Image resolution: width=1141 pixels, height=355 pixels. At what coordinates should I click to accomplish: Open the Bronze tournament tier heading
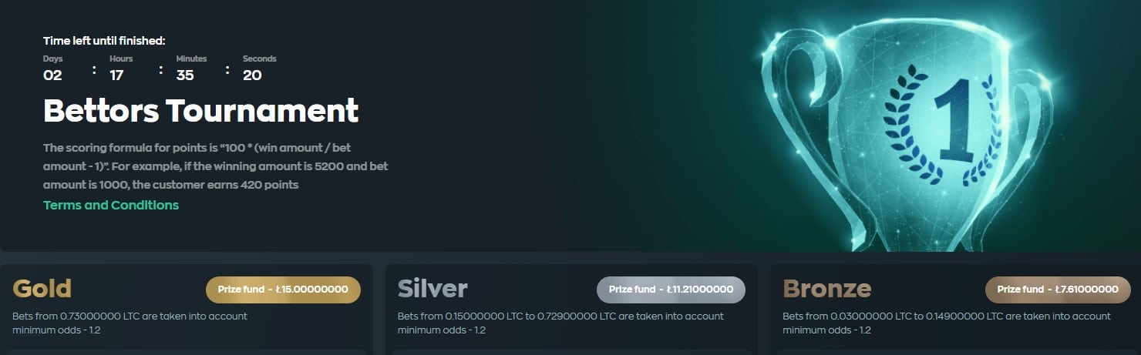(x=827, y=289)
